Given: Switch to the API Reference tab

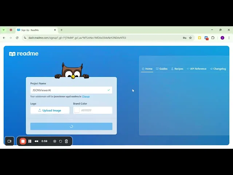Looking at the screenshot, I should [197, 69].
